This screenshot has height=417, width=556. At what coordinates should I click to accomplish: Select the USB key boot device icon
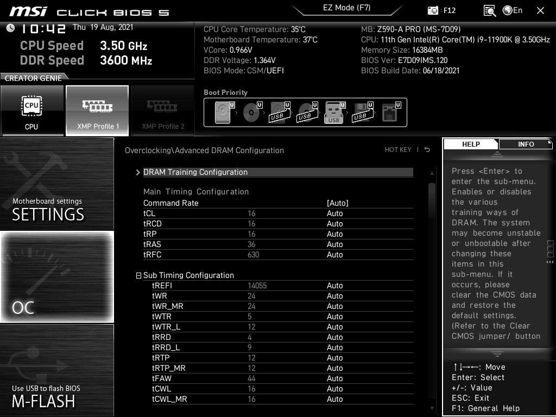pyautogui.click(x=334, y=112)
